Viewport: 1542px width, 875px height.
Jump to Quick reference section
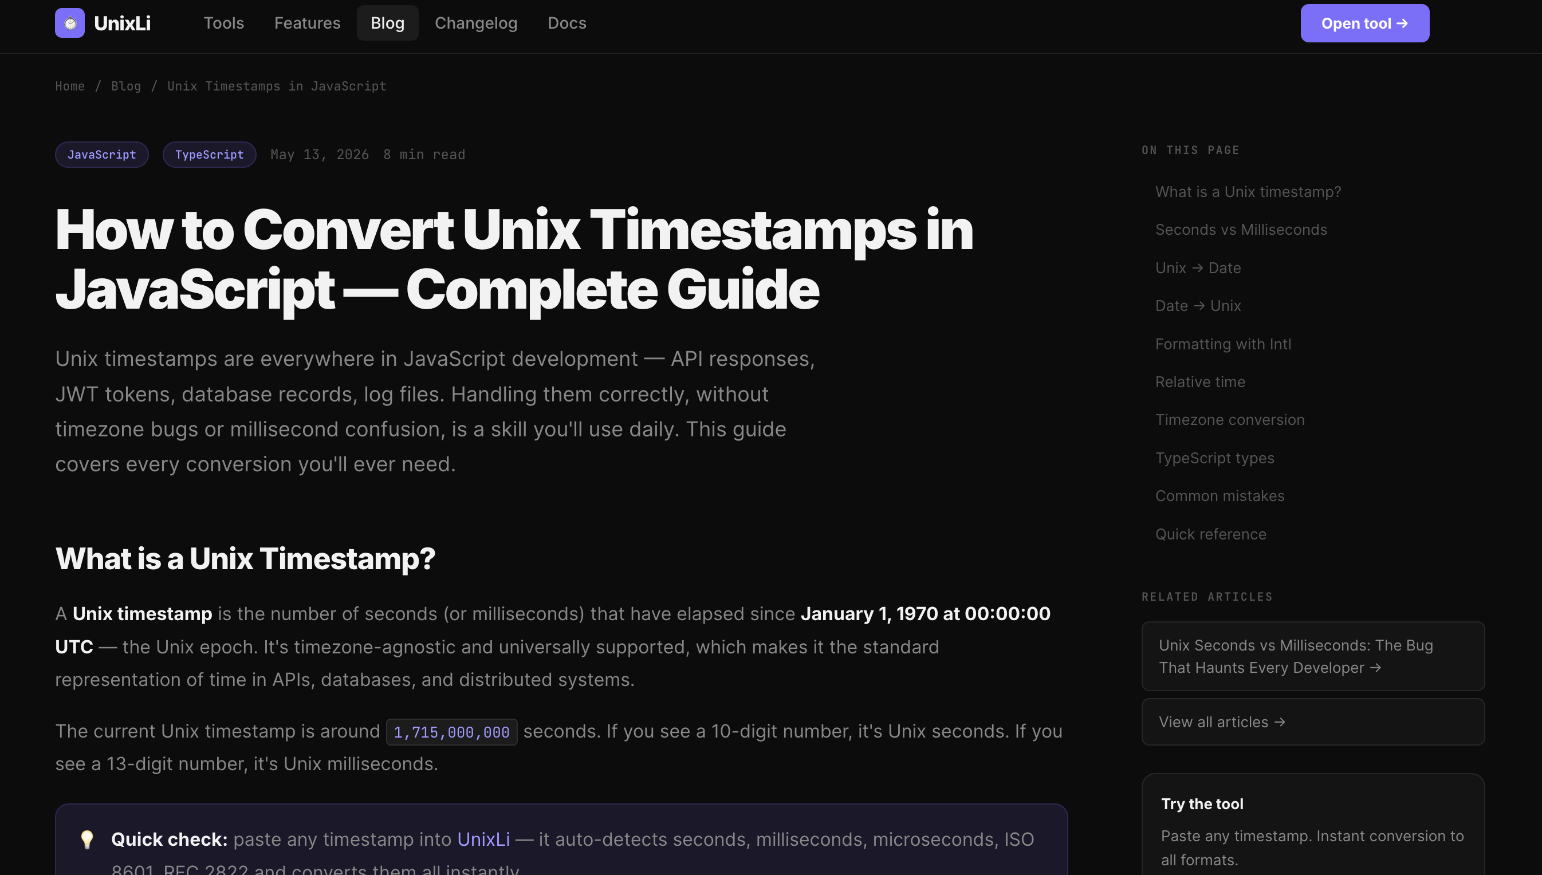click(1210, 535)
